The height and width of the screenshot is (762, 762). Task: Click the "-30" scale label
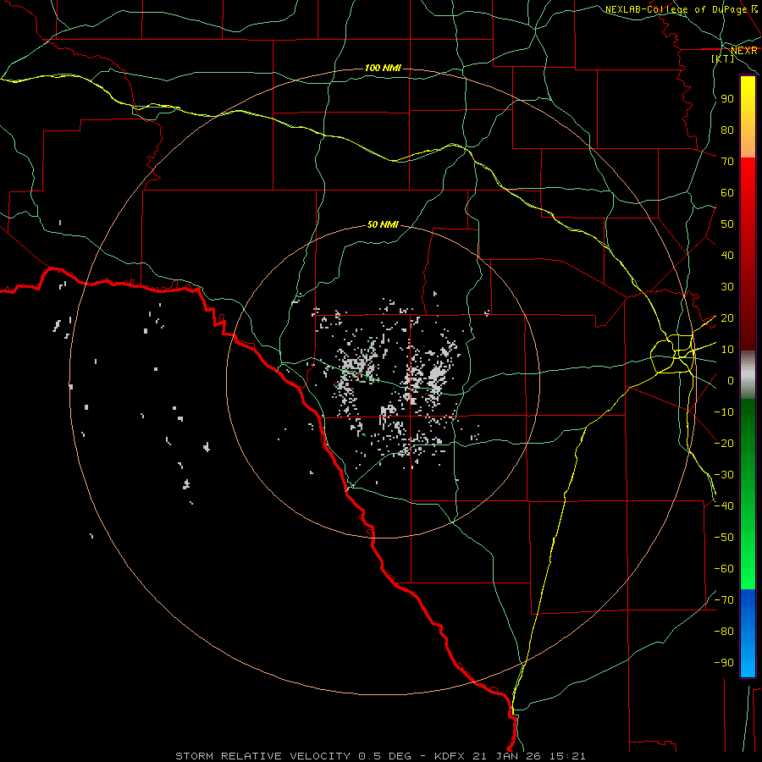[x=724, y=475]
